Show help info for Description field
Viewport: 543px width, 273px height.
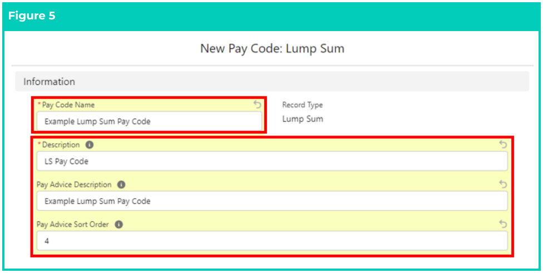(90, 145)
